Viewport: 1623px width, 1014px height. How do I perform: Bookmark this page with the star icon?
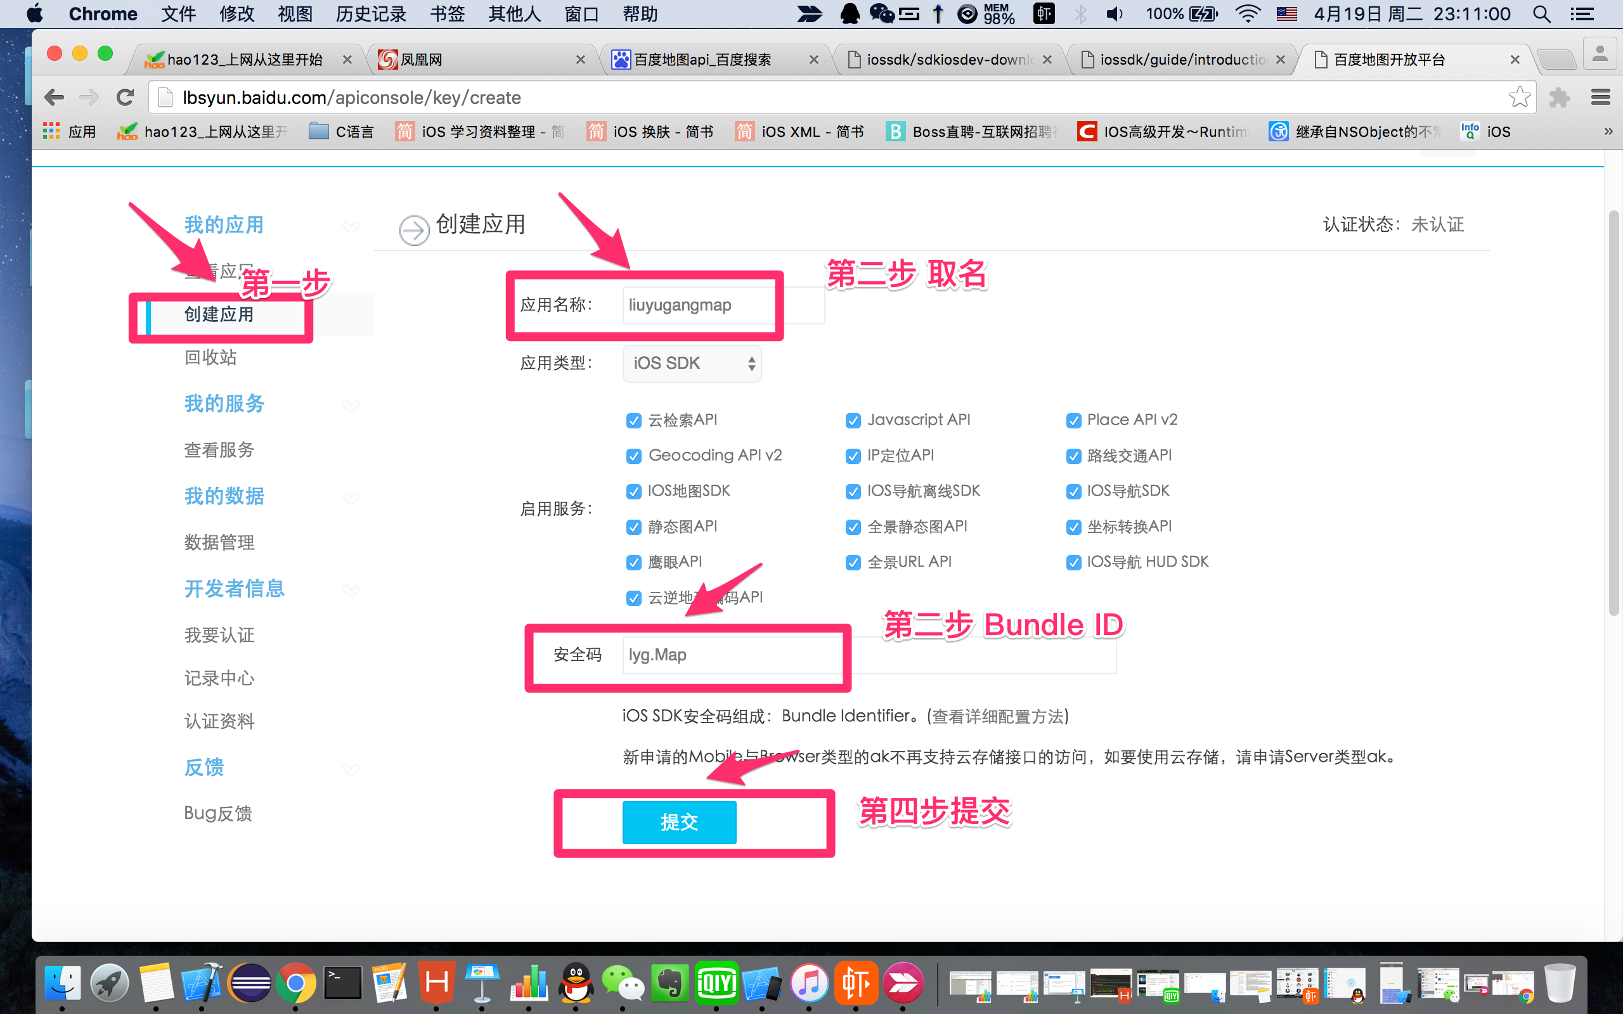tap(1520, 97)
